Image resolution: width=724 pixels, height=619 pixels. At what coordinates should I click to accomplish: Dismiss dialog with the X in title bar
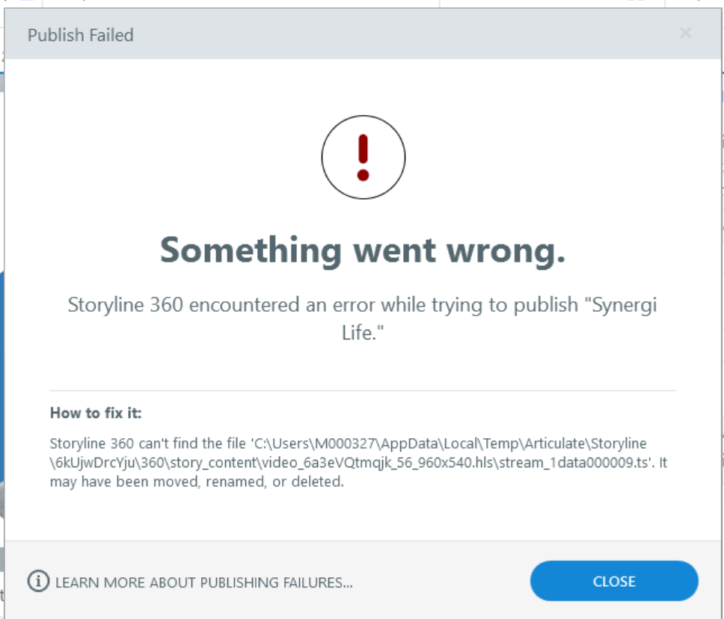685,33
